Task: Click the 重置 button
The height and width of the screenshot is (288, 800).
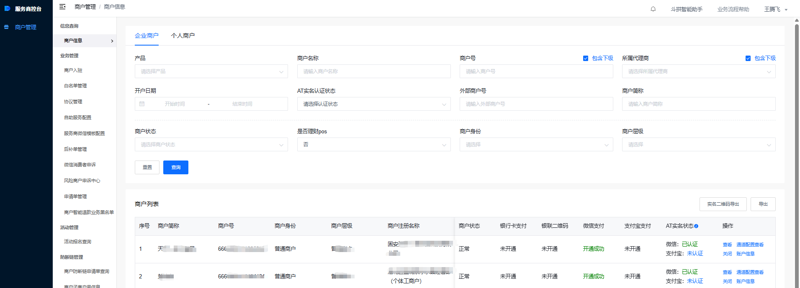Action: [147, 167]
